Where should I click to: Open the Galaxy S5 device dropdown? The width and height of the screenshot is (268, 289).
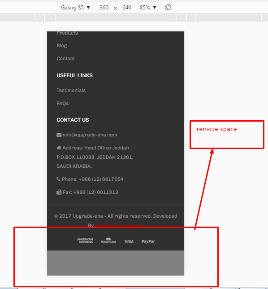click(75, 8)
